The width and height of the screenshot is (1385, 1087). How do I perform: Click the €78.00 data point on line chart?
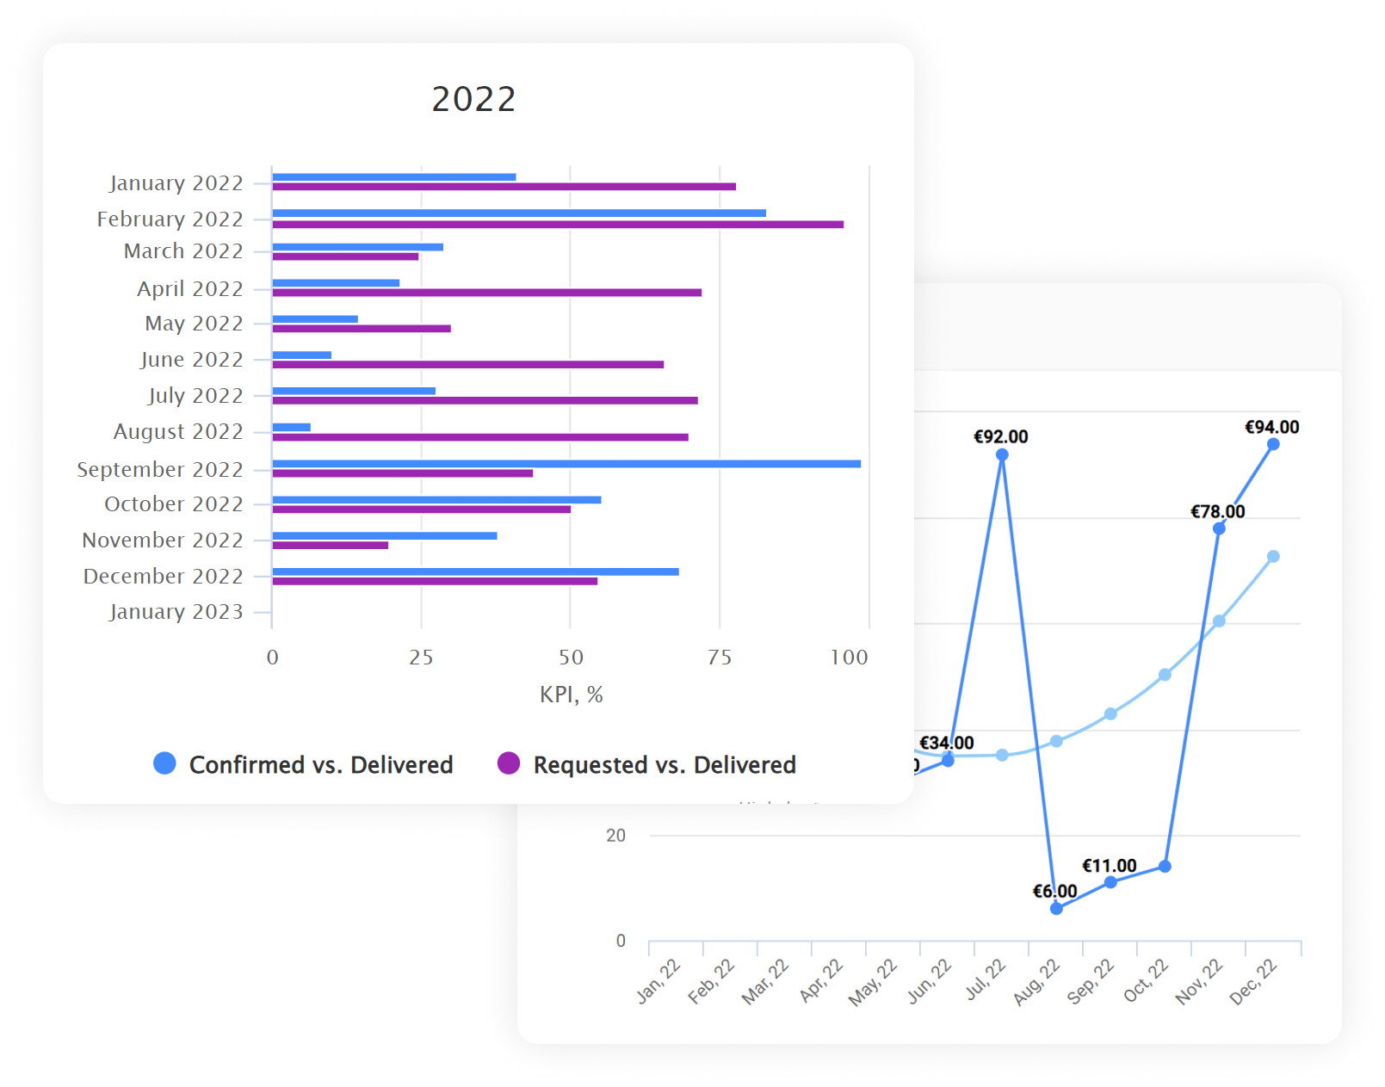(1219, 528)
